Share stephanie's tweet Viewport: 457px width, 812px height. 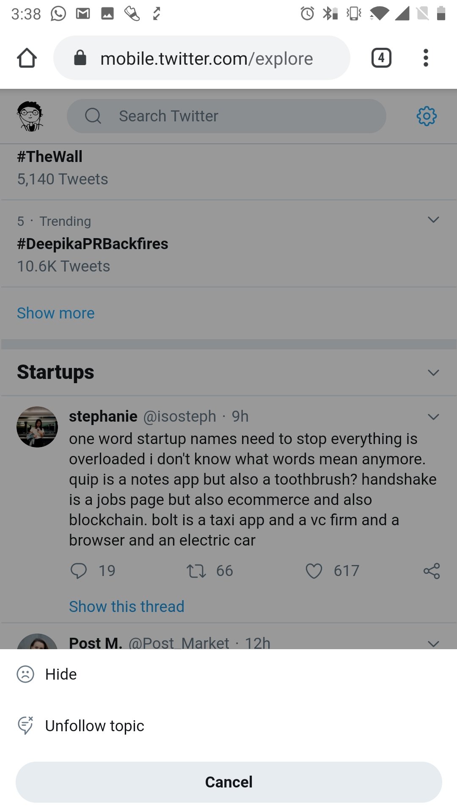pyautogui.click(x=432, y=571)
